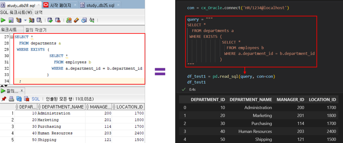Click the Aa change case icon
This screenshot has width=343, height=143.
pos(92,20)
